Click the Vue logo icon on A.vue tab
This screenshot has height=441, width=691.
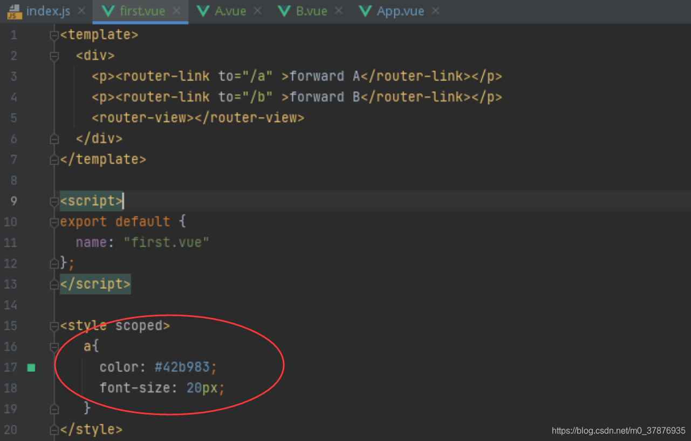pos(203,11)
